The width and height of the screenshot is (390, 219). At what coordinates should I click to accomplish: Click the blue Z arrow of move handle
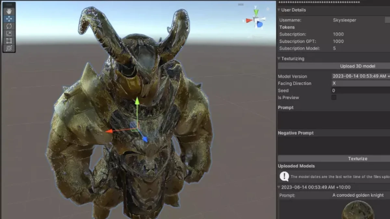(145, 139)
